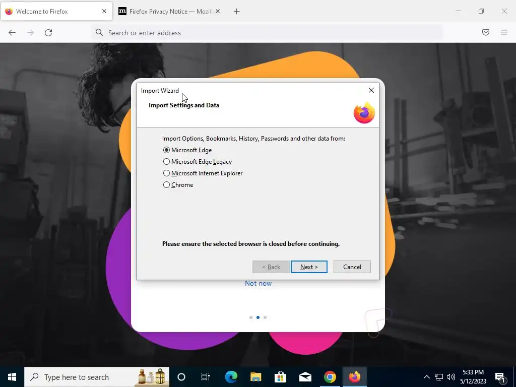Image resolution: width=516 pixels, height=387 pixels.
Task: Open the Firefox hamburger application menu
Action: click(504, 32)
